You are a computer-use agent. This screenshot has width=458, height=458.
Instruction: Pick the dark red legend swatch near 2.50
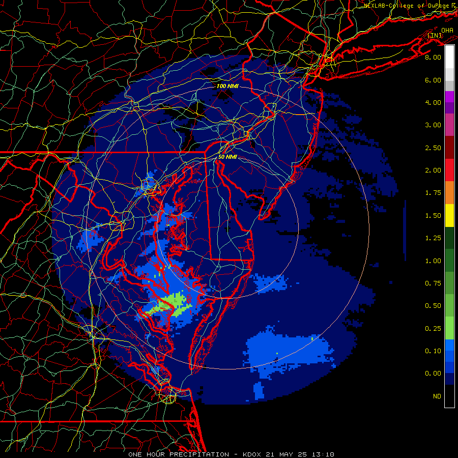pyautogui.click(x=449, y=148)
